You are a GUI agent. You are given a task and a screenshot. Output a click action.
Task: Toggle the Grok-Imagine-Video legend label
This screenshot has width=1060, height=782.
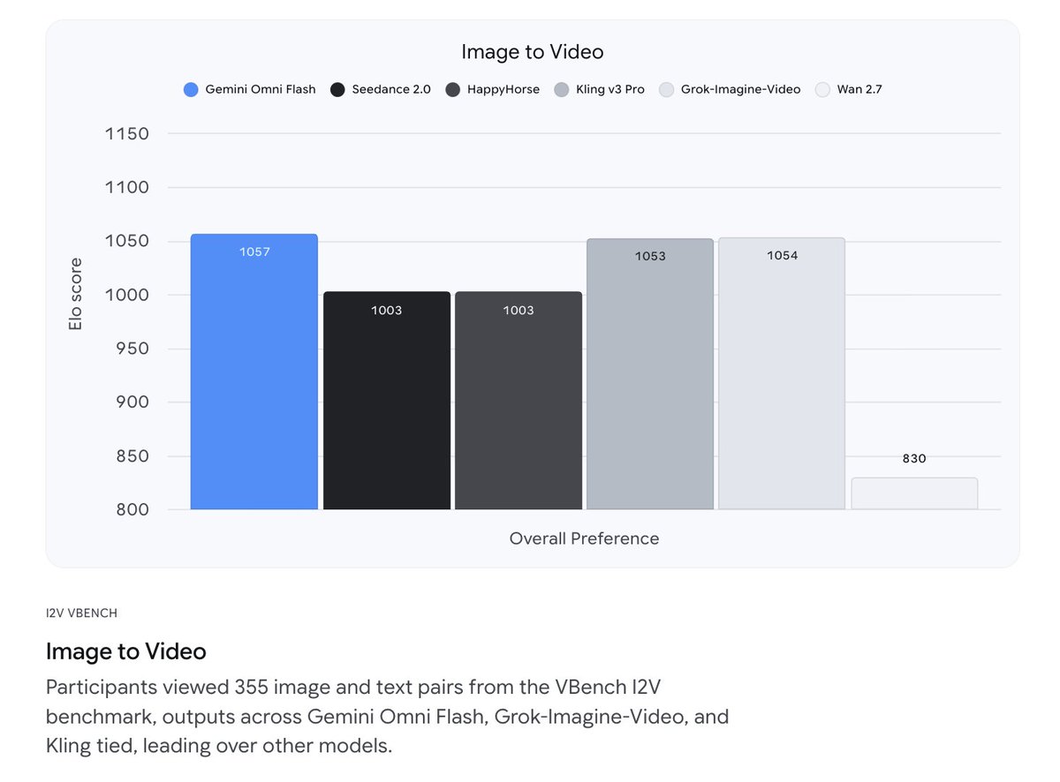741,89
